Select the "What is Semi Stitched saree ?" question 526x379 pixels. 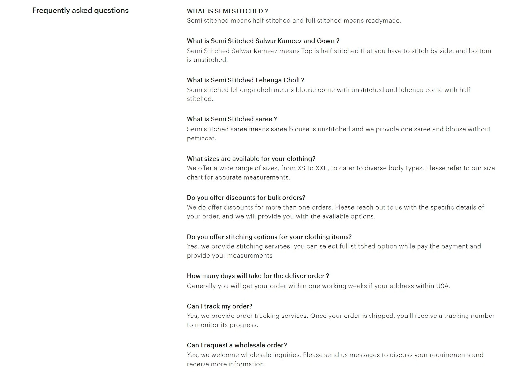tap(232, 119)
